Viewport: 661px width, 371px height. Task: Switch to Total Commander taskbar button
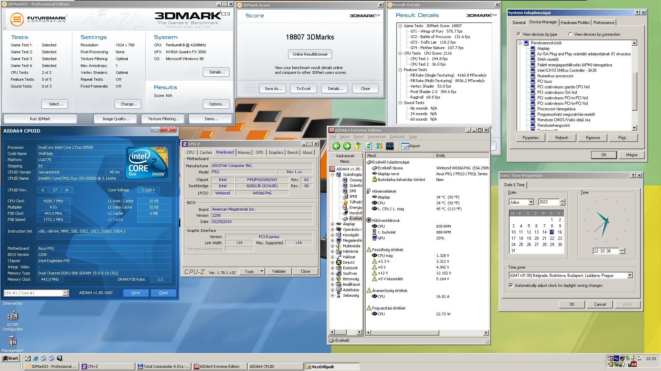coord(164,367)
